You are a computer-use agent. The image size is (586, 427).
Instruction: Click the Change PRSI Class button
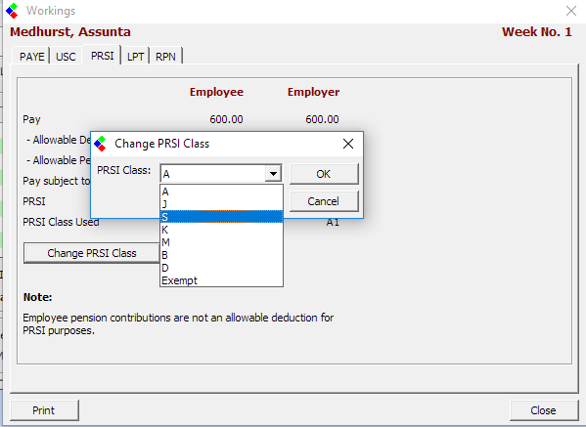coord(92,253)
